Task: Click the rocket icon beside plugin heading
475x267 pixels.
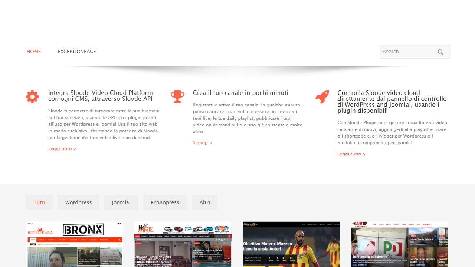Action: tap(322, 97)
